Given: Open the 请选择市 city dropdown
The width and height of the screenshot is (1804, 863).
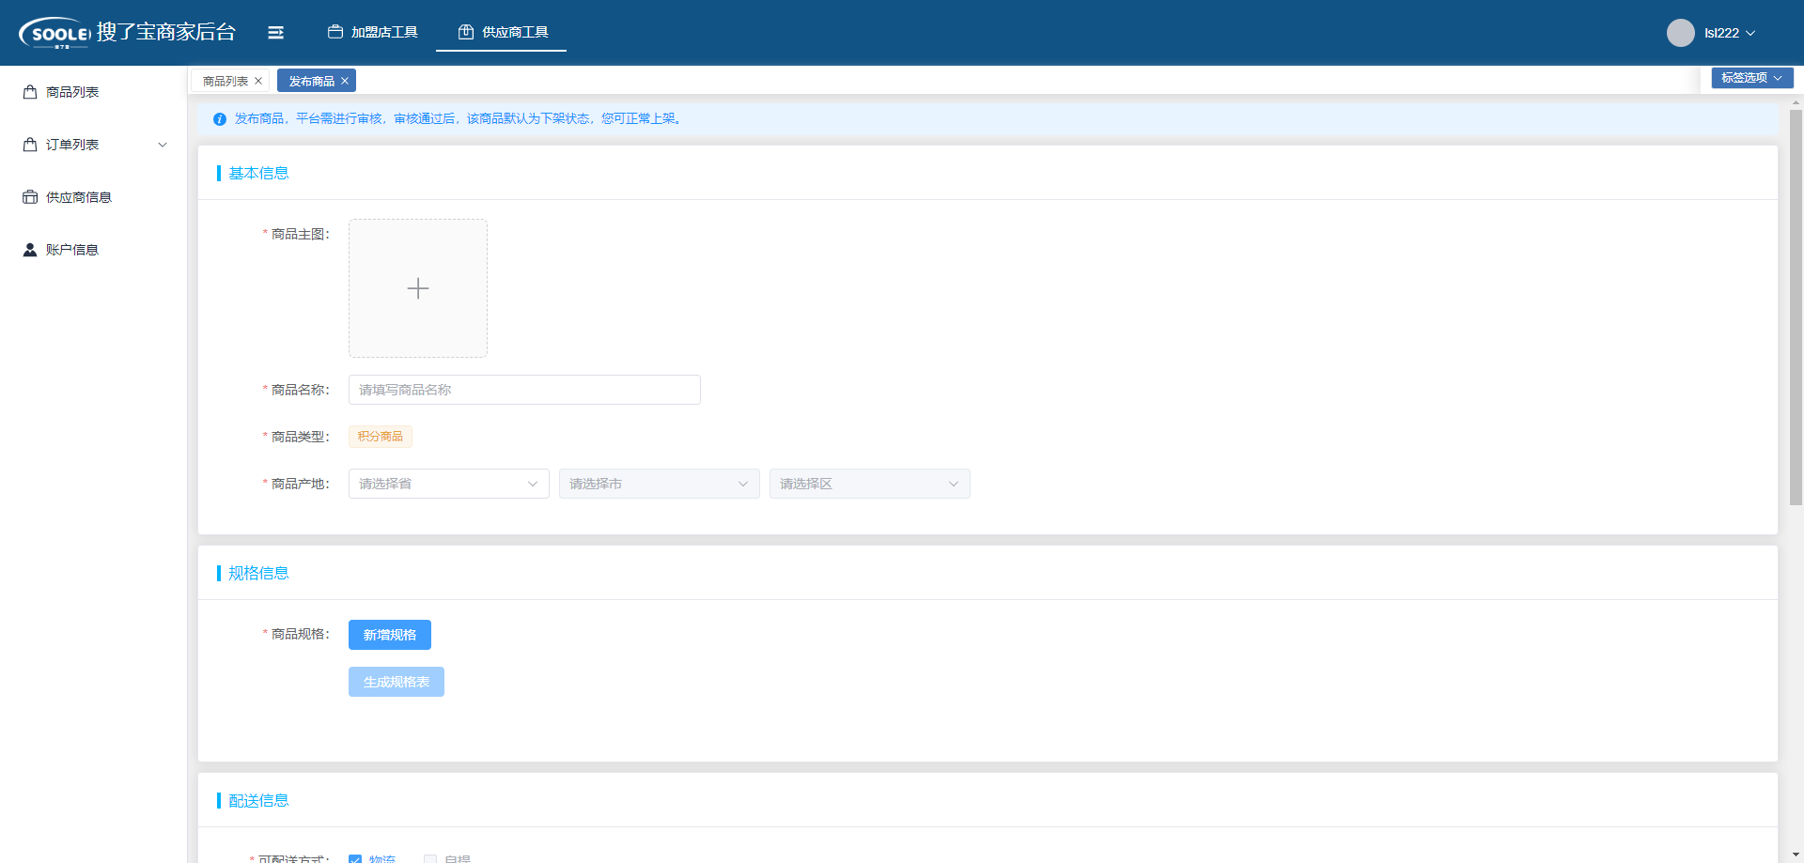Looking at the screenshot, I should 660,484.
